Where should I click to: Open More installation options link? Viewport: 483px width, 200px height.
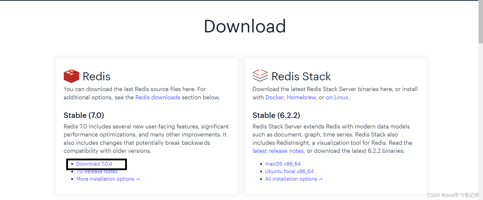tap(108, 179)
